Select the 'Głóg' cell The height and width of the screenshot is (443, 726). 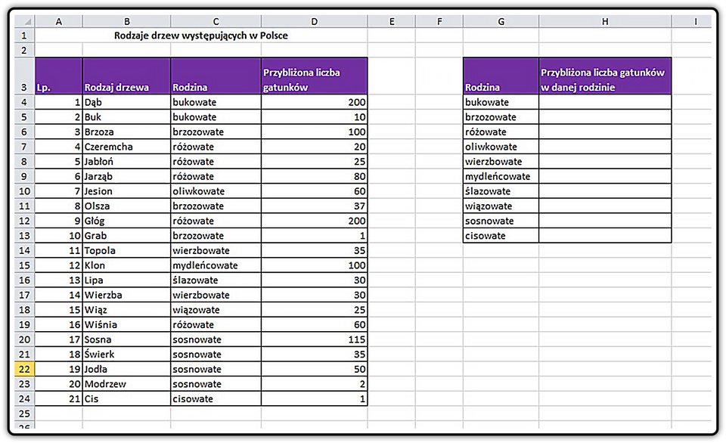126,221
